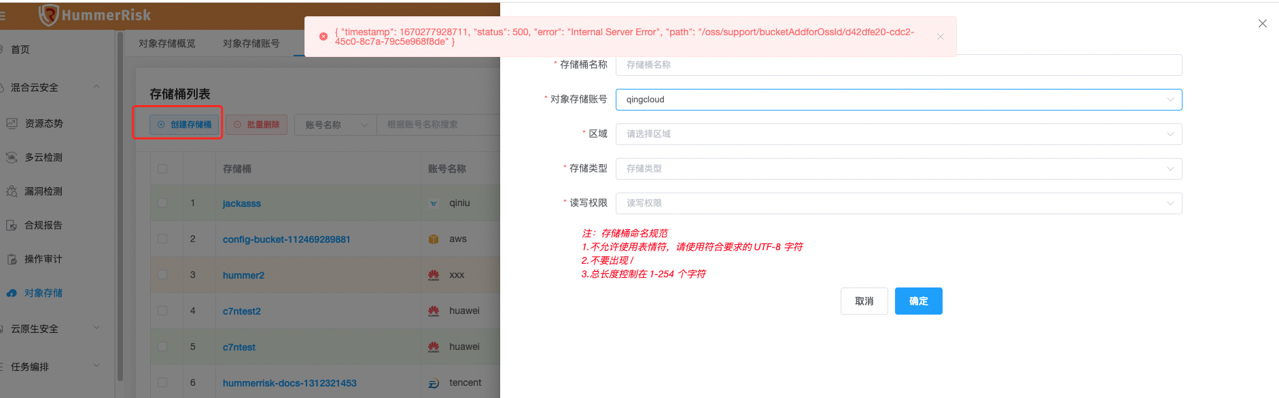Click the HummerRisk logo icon

point(48,15)
